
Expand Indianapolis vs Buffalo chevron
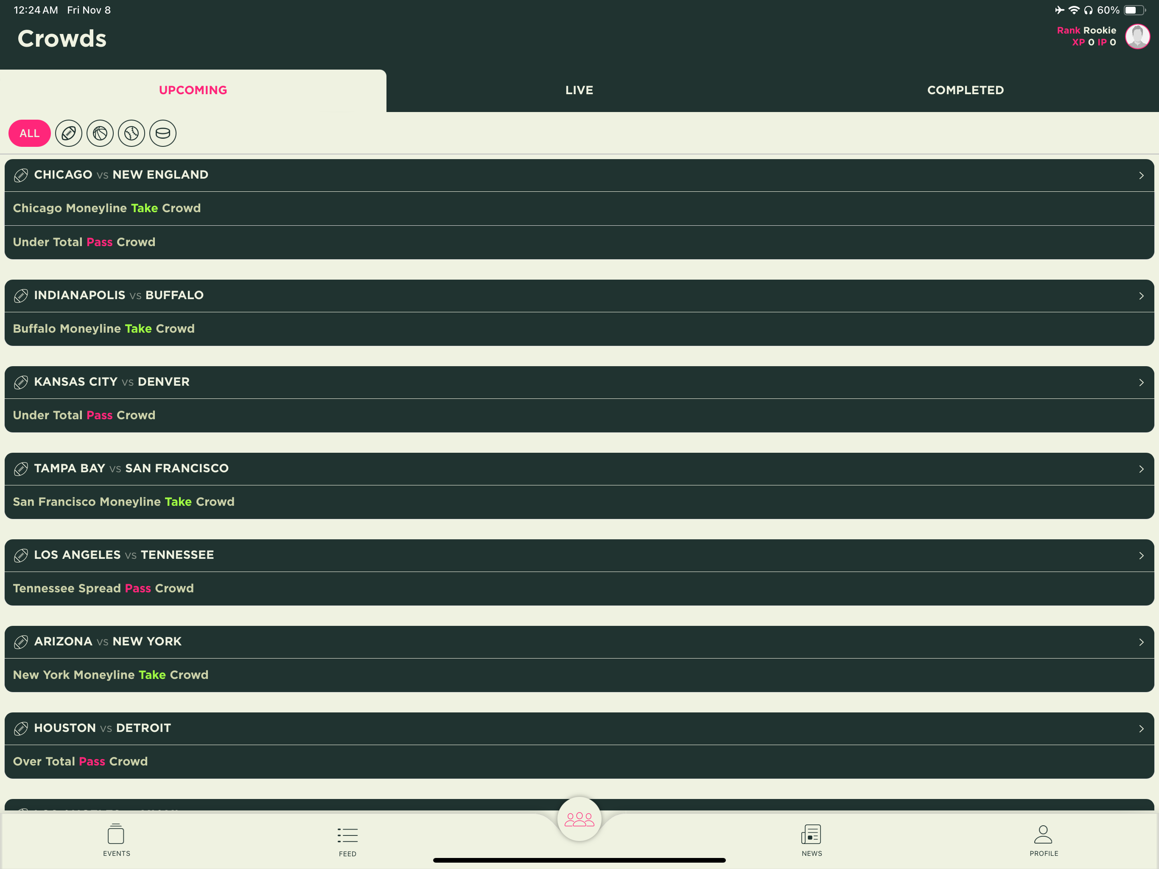pos(1141,296)
